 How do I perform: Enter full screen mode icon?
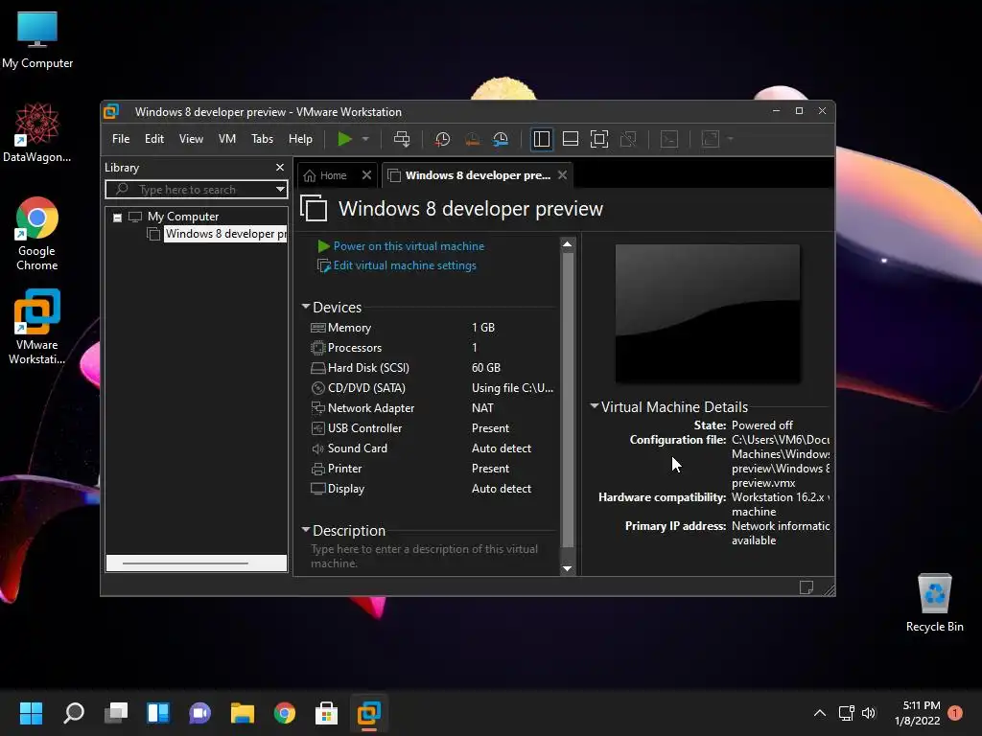click(599, 139)
